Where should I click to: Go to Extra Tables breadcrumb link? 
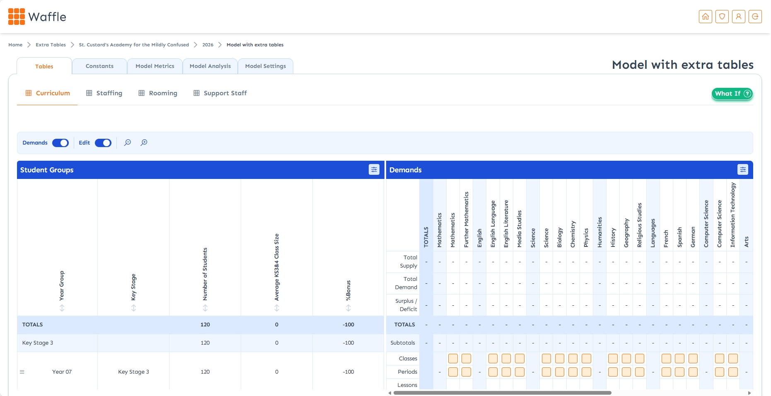pos(51,45)
